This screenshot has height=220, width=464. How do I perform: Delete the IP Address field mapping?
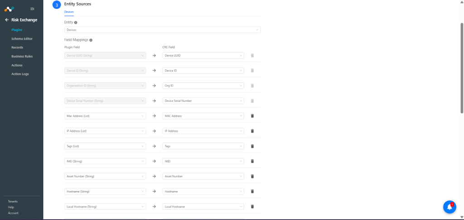pos(252,131)
